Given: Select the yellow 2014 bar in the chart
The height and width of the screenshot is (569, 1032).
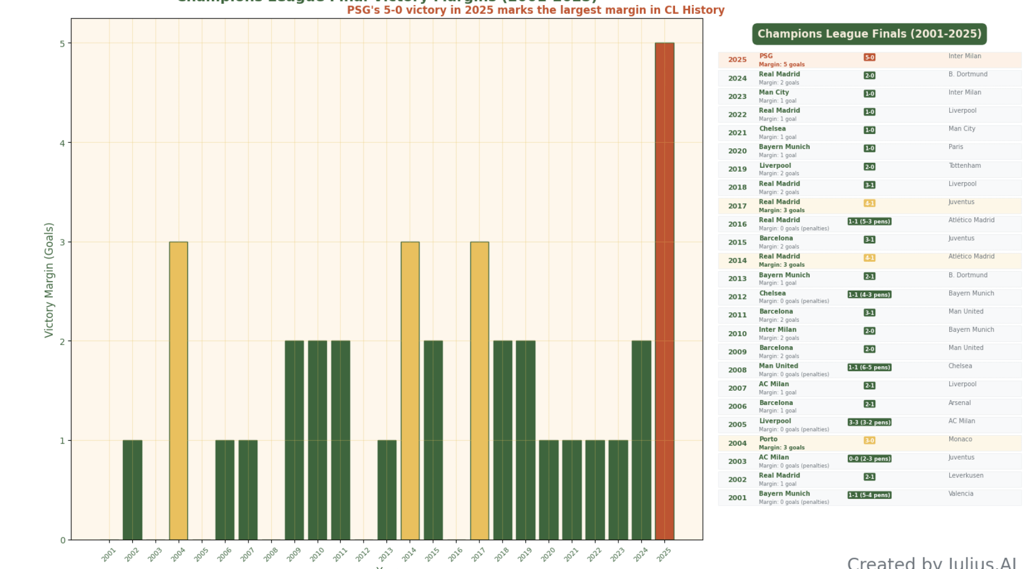Looking at the screenshot, I should click(x=410, y=390).
